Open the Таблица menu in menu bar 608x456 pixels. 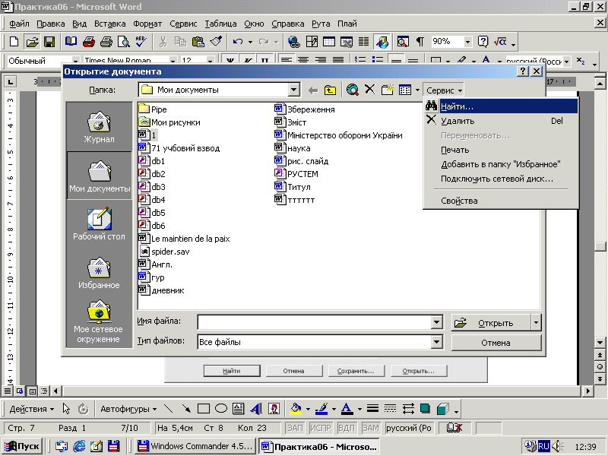[220, 24]
